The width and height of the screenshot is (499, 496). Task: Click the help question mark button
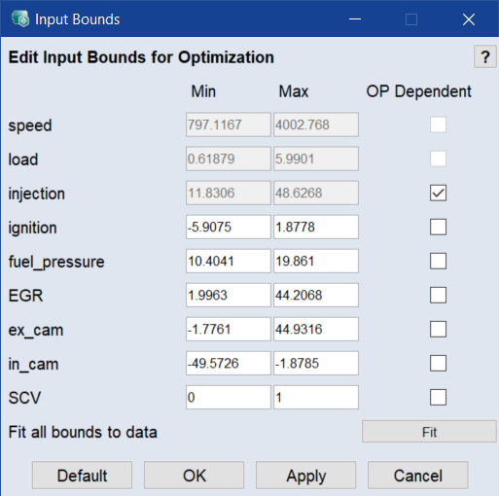pos(485,57)
